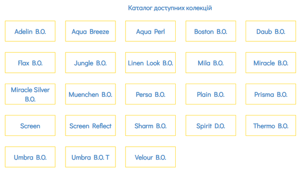Open the Umbra B.O. T collection
The width and height of the screenshot is (304, 172).
(x=91, y=157)
